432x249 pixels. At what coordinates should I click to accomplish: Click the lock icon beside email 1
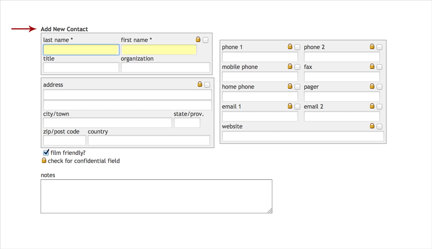click(x=290, y=106)
